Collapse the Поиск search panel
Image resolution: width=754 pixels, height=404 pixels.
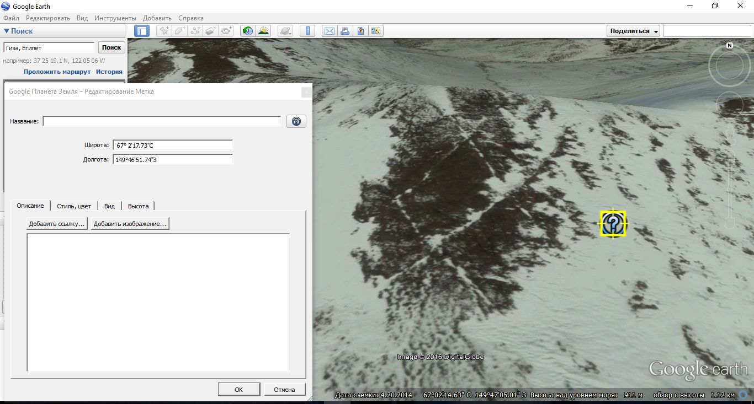[x=7, y=31]
